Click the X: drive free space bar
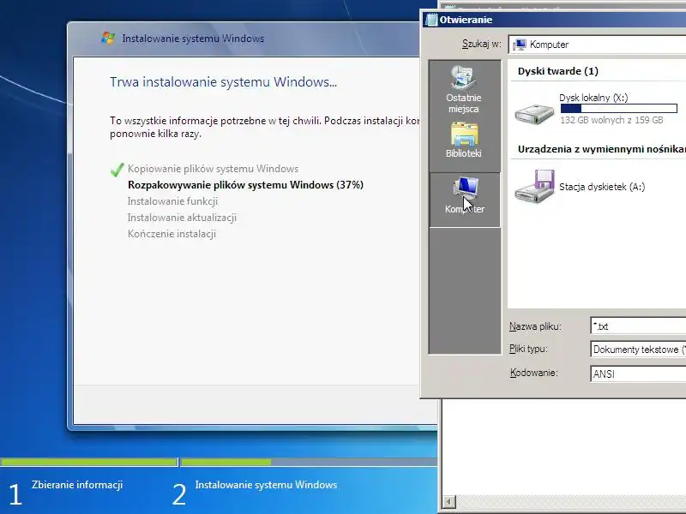 (x=618, y=109)
